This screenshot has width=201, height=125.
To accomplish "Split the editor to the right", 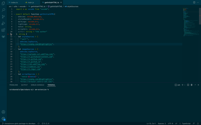I will [x=194, y=2].
